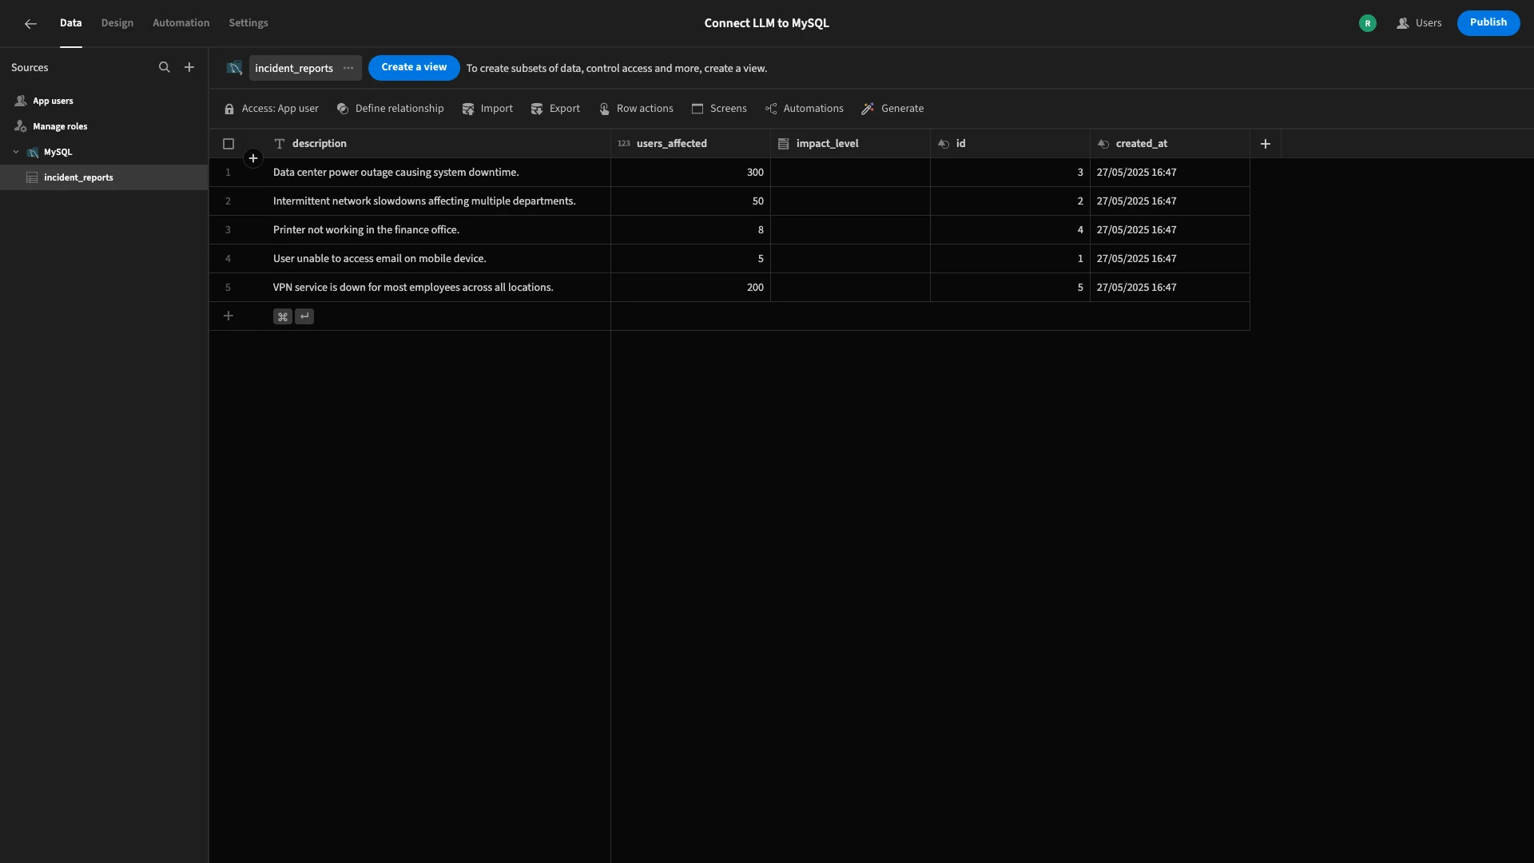Click the Connect LLM to MySQL title
Image resolution: width=1534 pixels, height=863 pixels.
(x=767, y=24)
